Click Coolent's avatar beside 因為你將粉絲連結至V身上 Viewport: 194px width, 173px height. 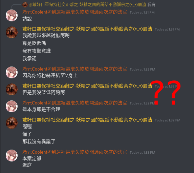pyautogui.click(x=12, y=73)
